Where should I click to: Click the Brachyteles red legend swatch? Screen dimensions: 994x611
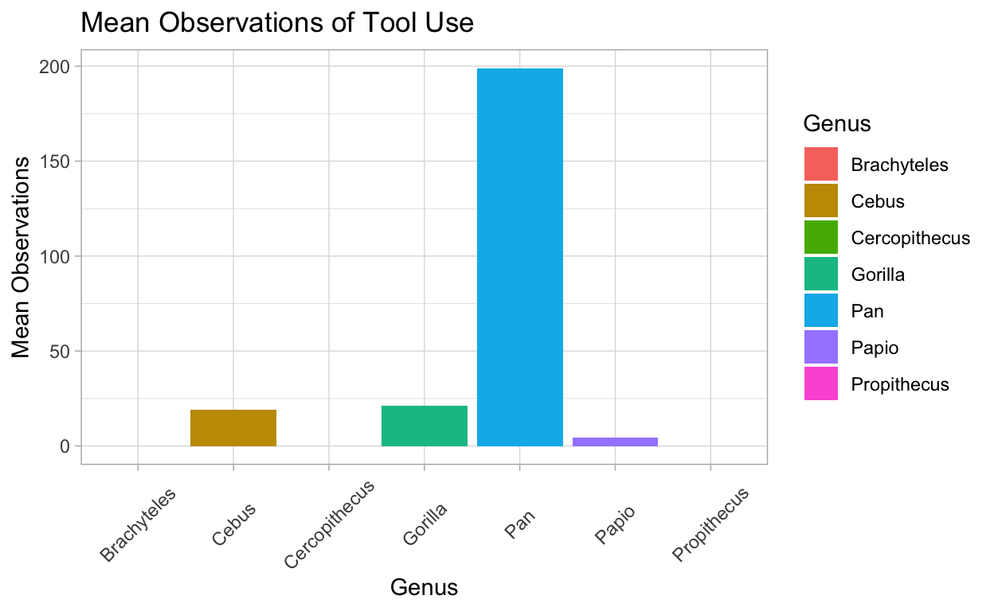821,165
